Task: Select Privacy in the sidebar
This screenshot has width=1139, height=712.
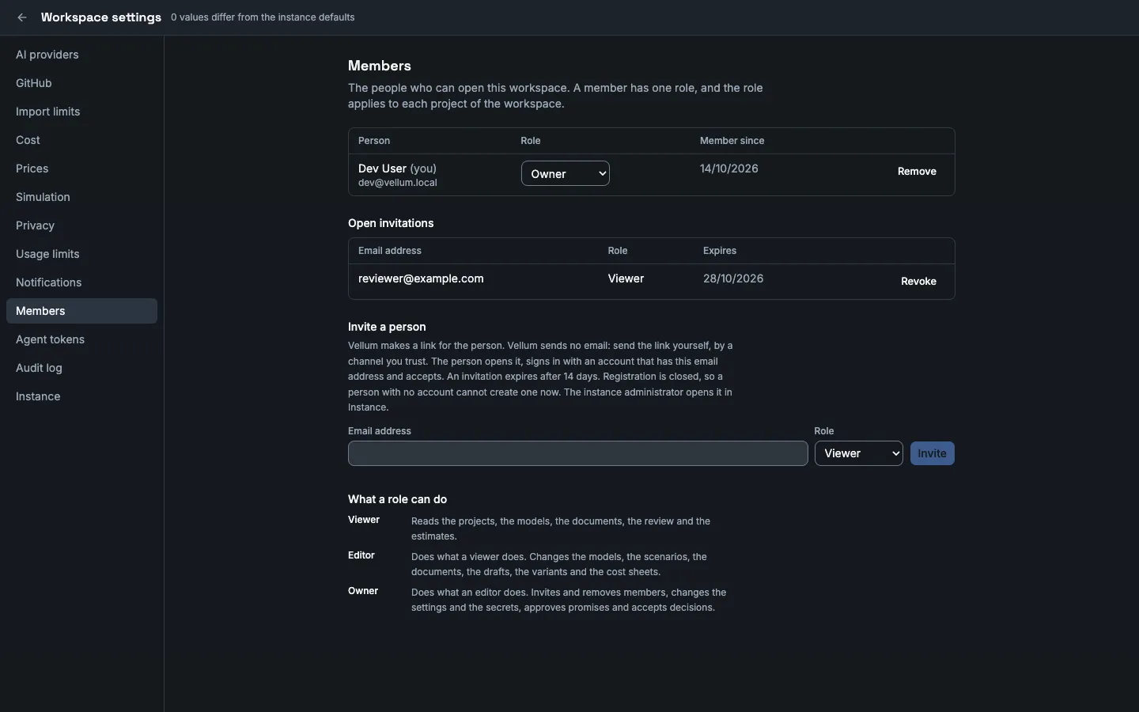Action: click(81, 225)
